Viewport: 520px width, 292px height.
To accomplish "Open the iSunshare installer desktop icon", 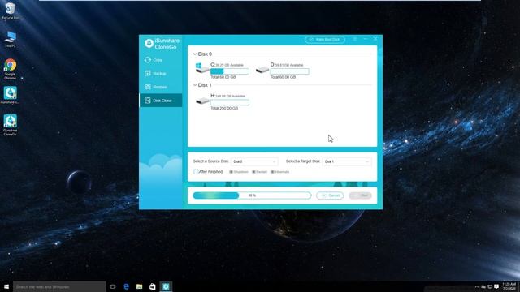I will click(11, 96).
